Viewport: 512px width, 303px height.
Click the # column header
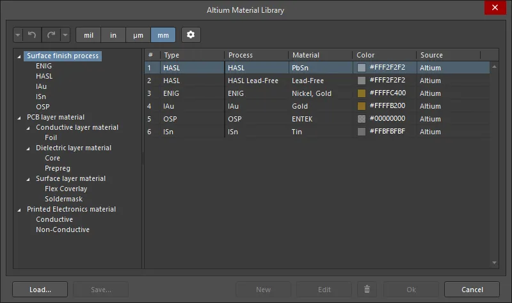coord(152,55)
